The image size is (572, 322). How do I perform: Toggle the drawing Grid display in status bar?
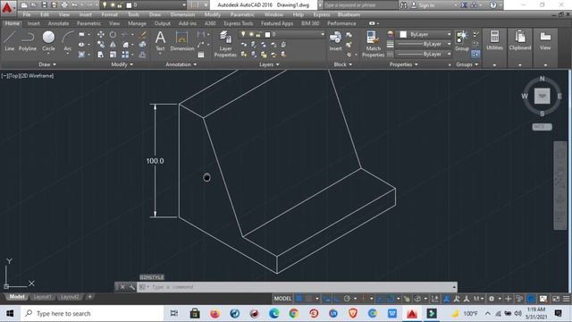pyautogui.click(x=299, y=299)
